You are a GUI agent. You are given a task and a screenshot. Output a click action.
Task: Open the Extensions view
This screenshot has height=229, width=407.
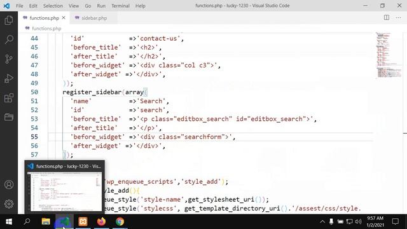tap(9, 98)
